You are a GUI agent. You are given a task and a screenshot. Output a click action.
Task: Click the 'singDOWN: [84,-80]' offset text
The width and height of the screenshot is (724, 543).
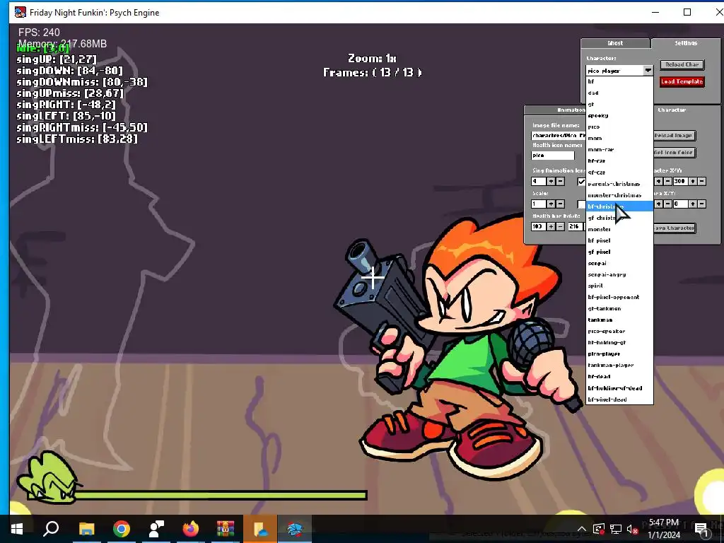point(70,71)
